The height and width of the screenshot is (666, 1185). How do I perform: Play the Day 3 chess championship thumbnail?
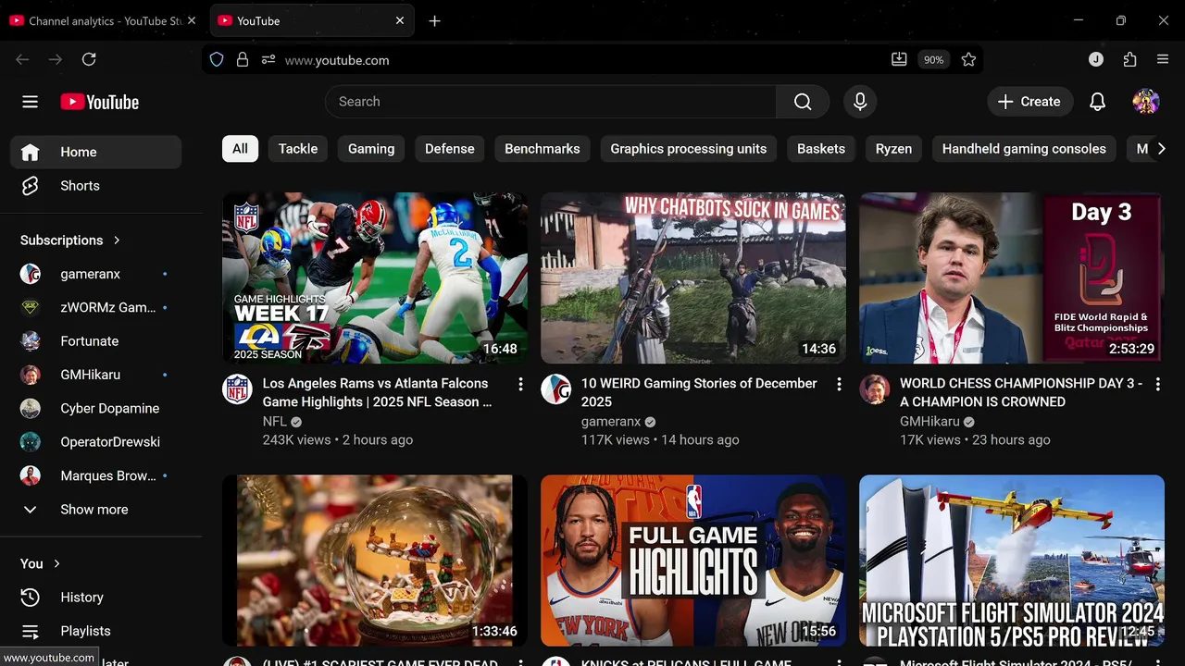1012,278
